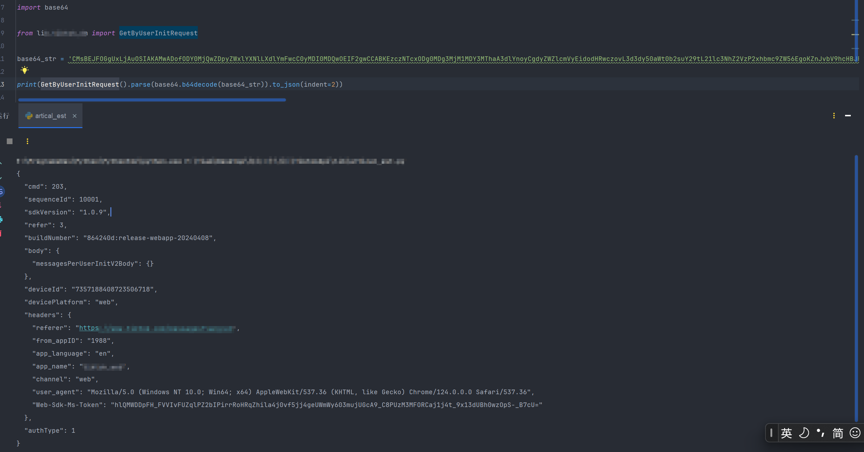This screenshot has height=452, width=864.
Task: Click the "cmd": 203 output line
Action: click(46, 187)
